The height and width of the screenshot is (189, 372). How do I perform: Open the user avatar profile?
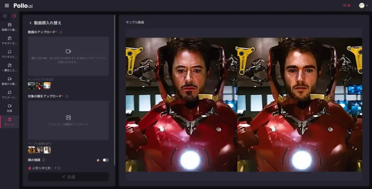pos(361,6)
